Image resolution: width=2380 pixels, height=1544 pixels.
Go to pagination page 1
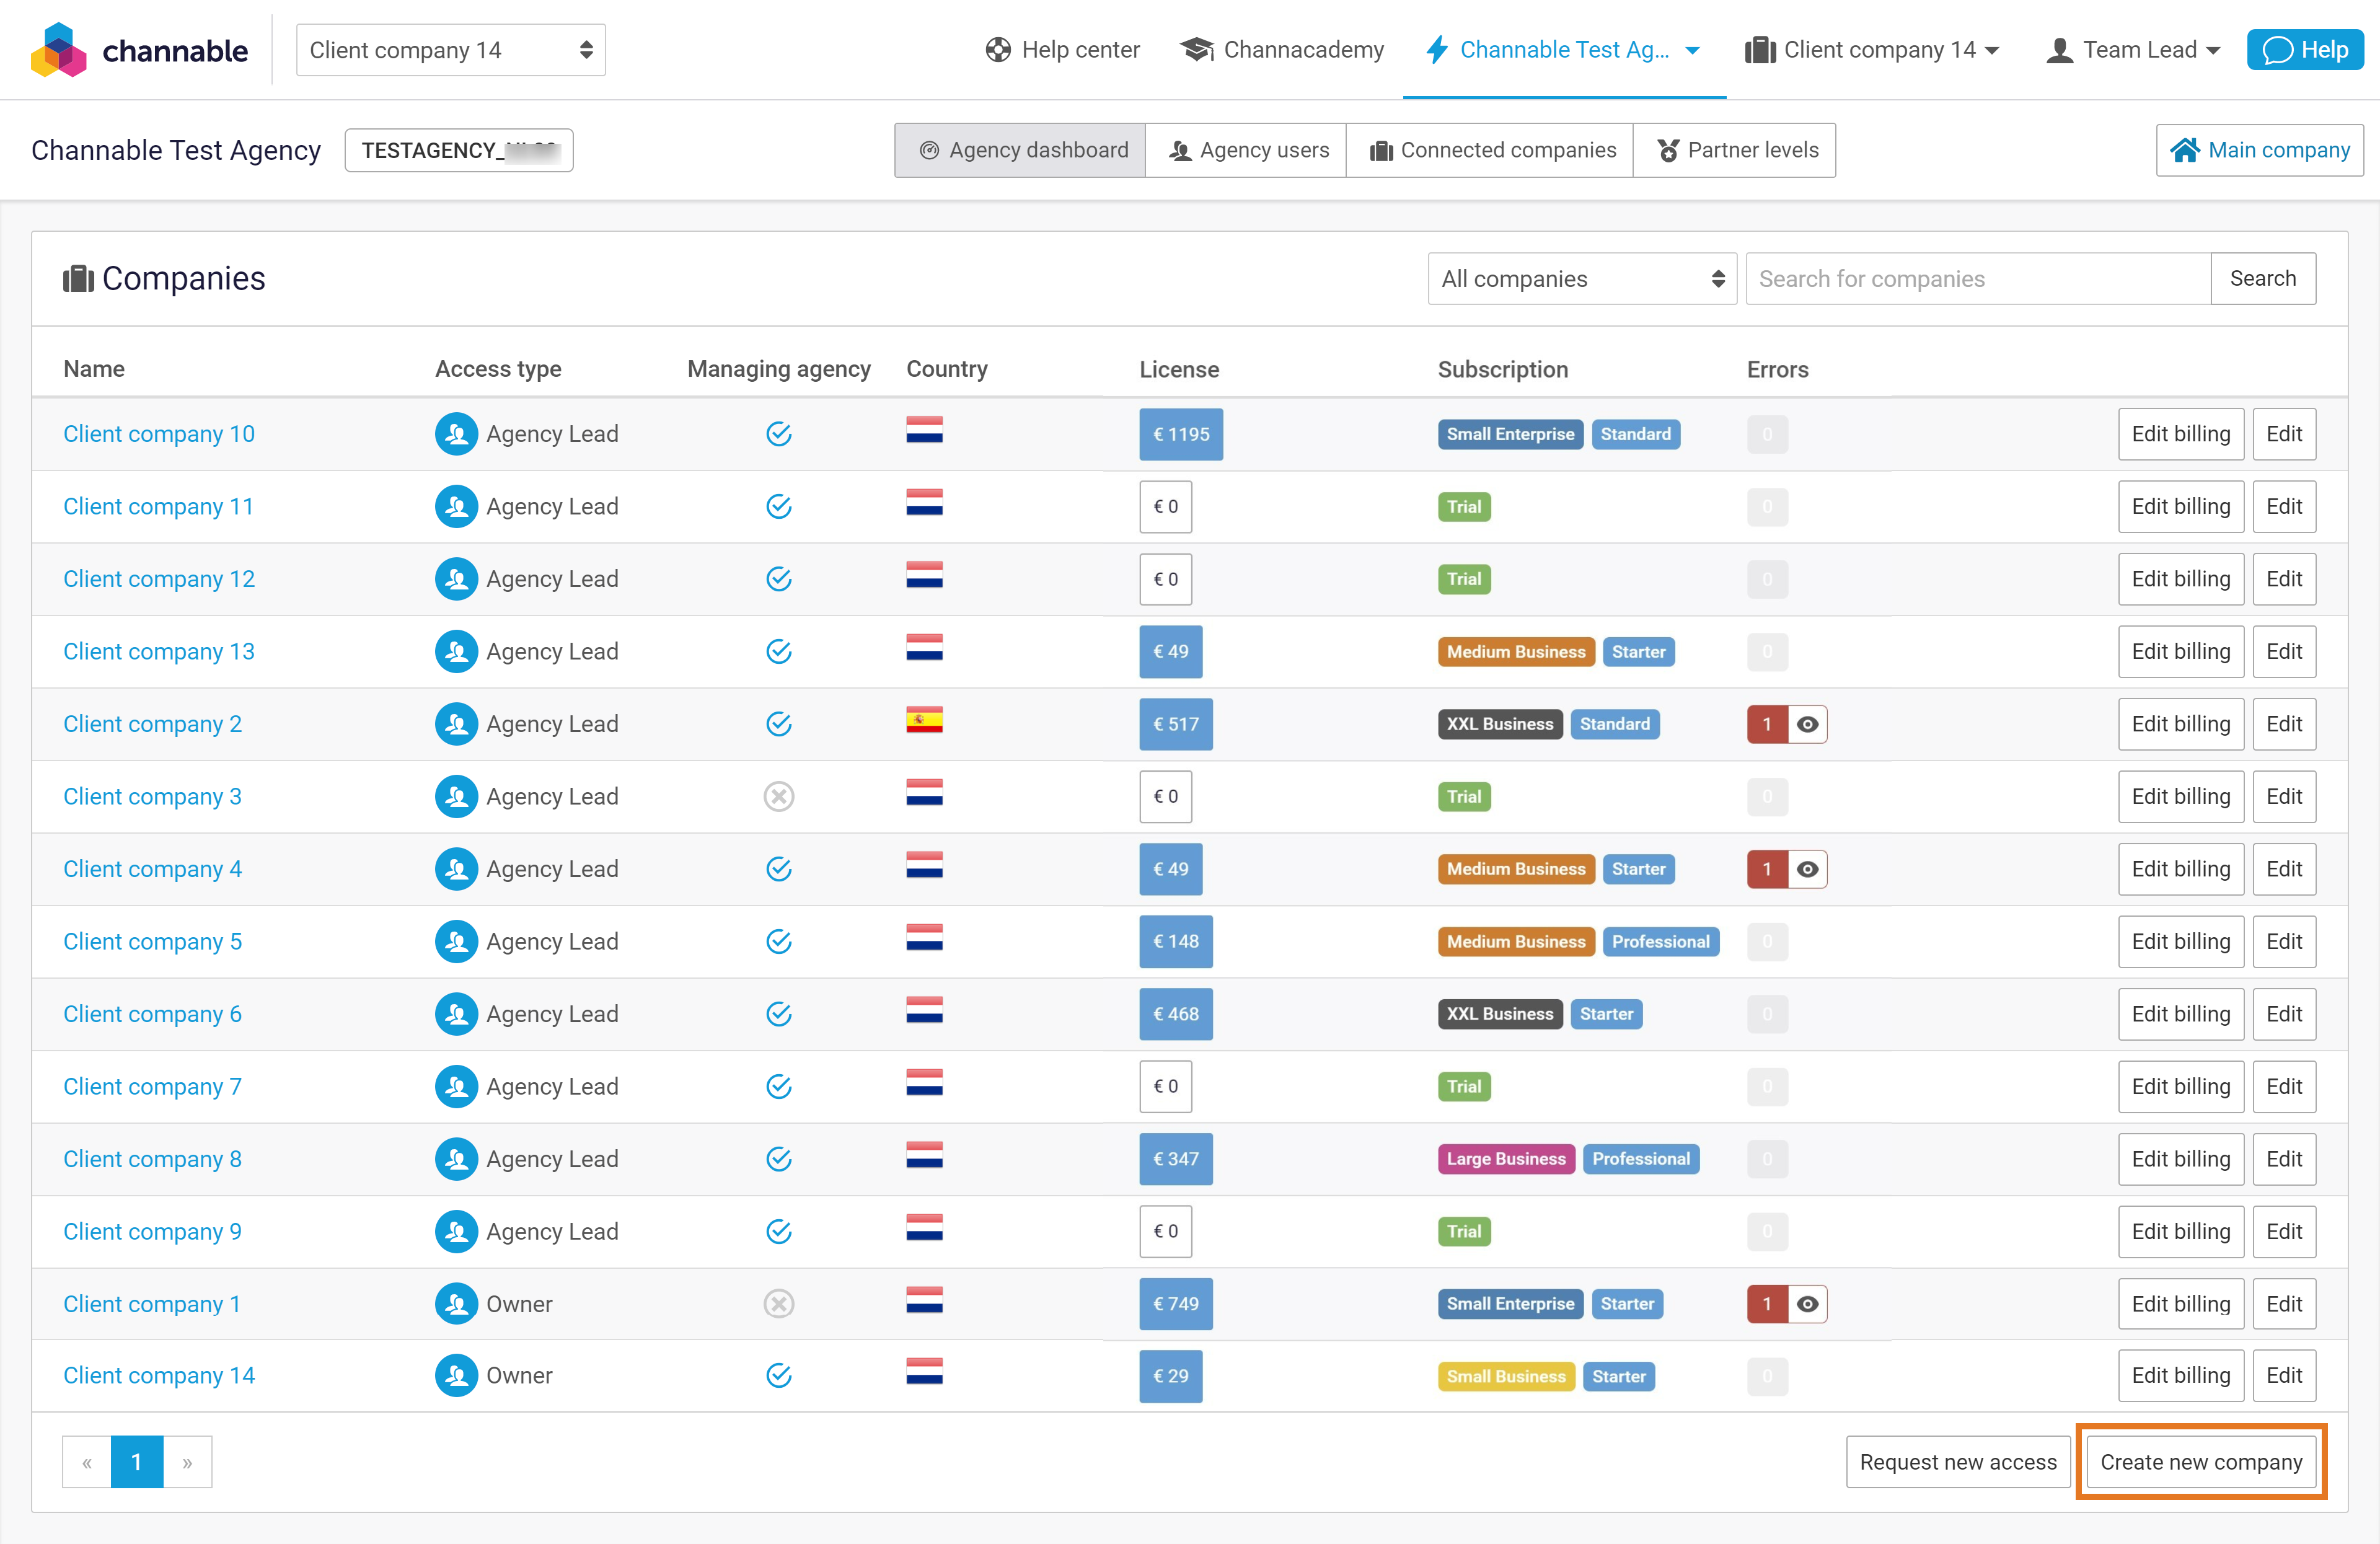tap(137, 1462)
